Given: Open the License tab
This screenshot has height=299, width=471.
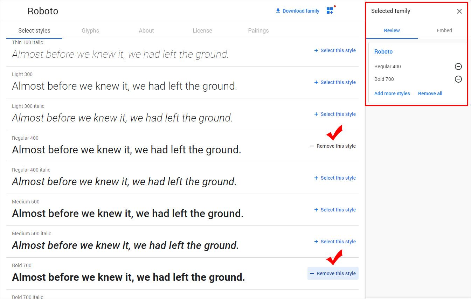Looking at the screenshot, I should point(202,30).
